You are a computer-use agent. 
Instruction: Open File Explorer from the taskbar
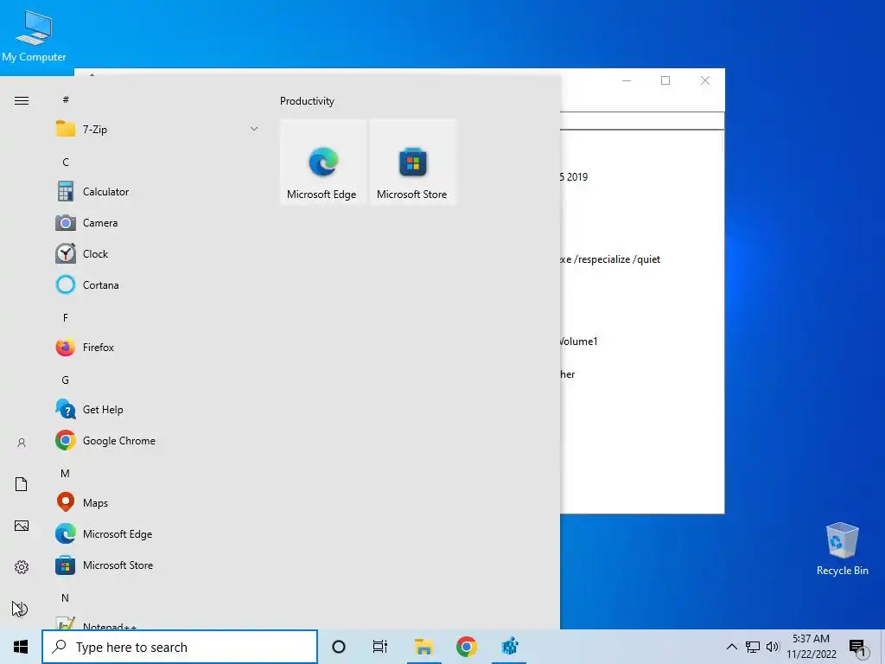coord(423,647)
